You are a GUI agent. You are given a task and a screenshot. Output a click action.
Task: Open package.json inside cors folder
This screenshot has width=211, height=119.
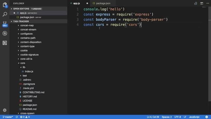click(x=30, y=105)
